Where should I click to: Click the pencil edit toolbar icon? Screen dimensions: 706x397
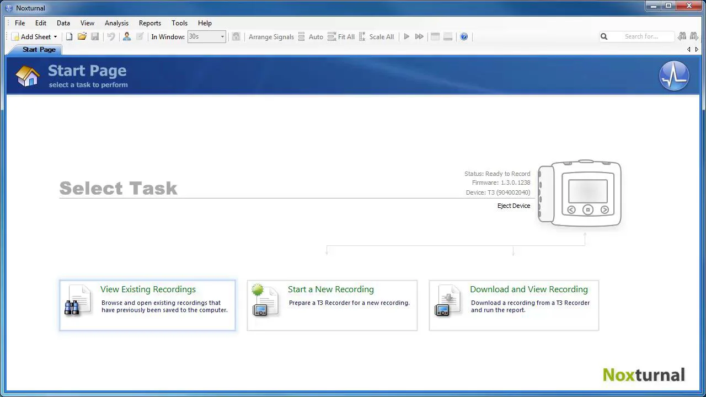click(x=140, y=37)
